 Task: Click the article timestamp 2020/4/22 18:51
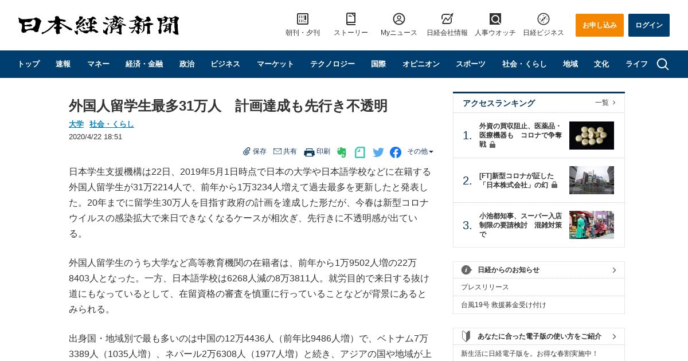(x=96, y=137)
